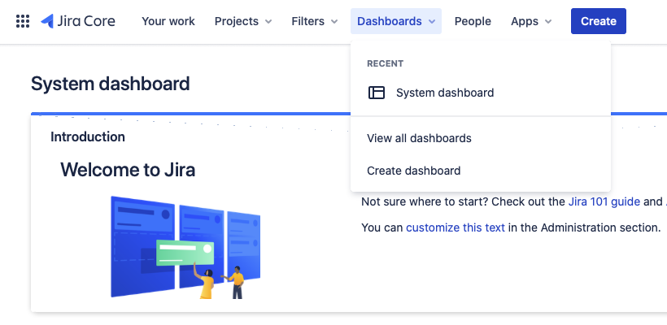Viewport: 667px width, 325px height.
Task: Expand the Projects menu
Action: tap(243, 21)
